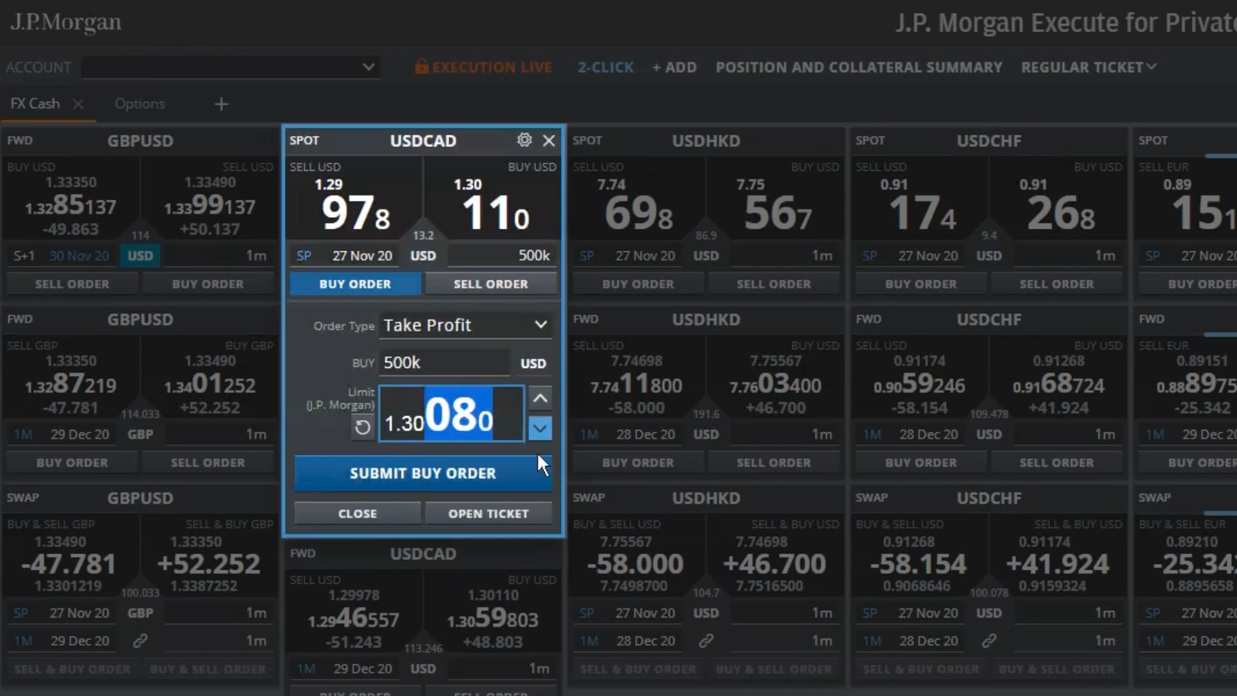Image resolution: width=1237 pixels, height=696 pixels.
Task: Toggle the 2-Click trading mode
Action: (605, 67)
